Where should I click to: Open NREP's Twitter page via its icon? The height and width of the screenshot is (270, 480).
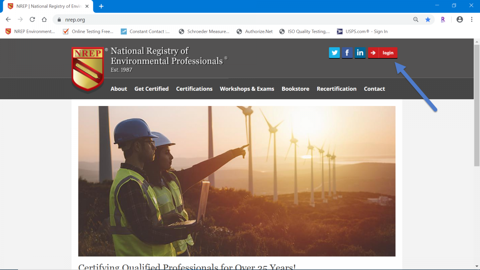(x=334, y=52)
